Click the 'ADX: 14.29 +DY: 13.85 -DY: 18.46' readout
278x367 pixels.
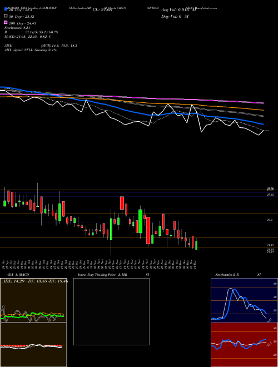(x=35, y=281)
